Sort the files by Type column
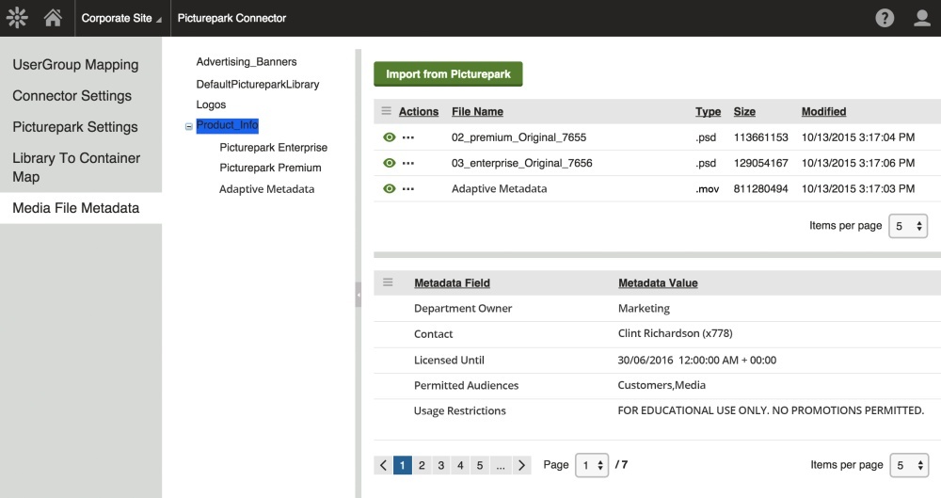Viewport: 941px width, 498px height. click(709, 112)
